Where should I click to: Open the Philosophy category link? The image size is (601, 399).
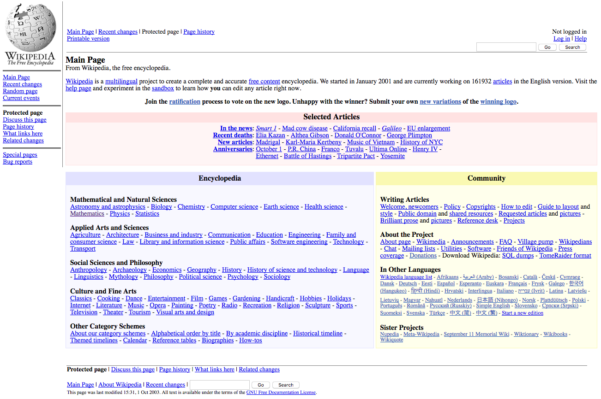(x=158, y=277)
